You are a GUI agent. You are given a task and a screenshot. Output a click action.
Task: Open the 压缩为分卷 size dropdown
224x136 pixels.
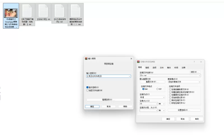coord(157,110)
